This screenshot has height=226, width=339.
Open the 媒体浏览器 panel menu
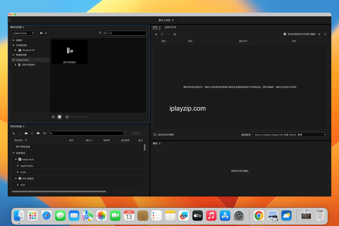(23, 27)
